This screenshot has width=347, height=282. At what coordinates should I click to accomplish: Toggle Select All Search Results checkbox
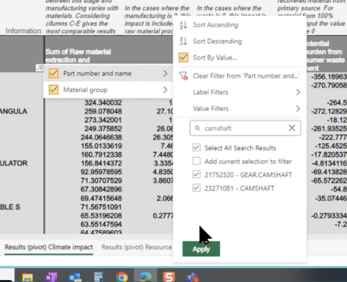point(196,148)
